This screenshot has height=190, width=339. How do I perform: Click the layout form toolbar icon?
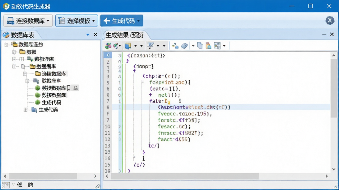(x=217, y=46)
